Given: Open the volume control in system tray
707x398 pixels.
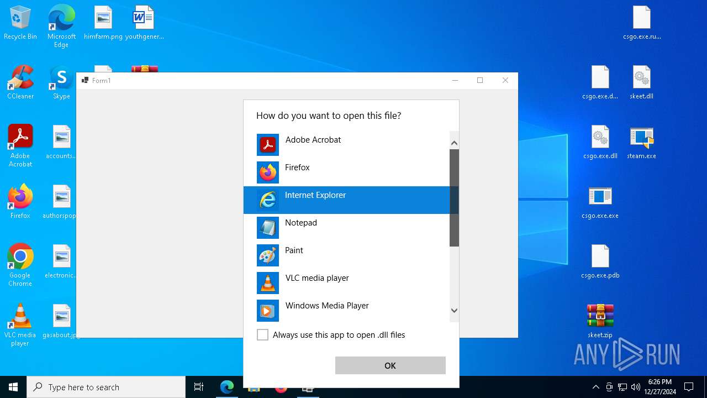Looking at the screenshot, I should [636, 387].
